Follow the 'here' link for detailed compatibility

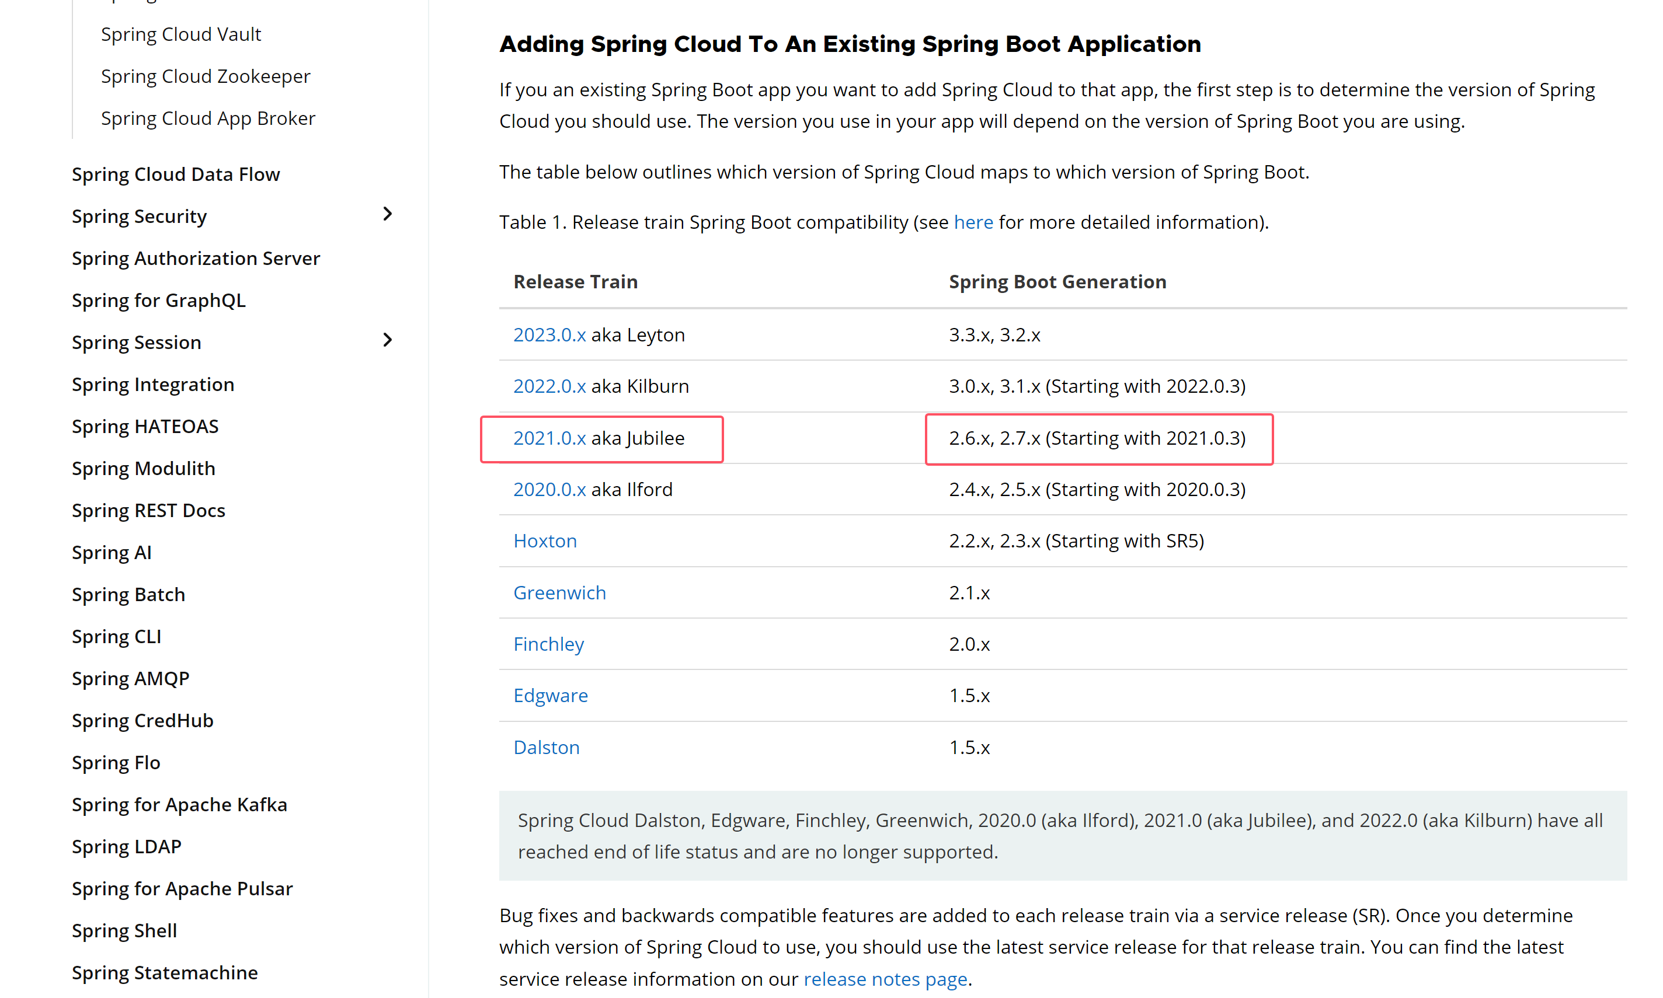(x=973, y=222)
